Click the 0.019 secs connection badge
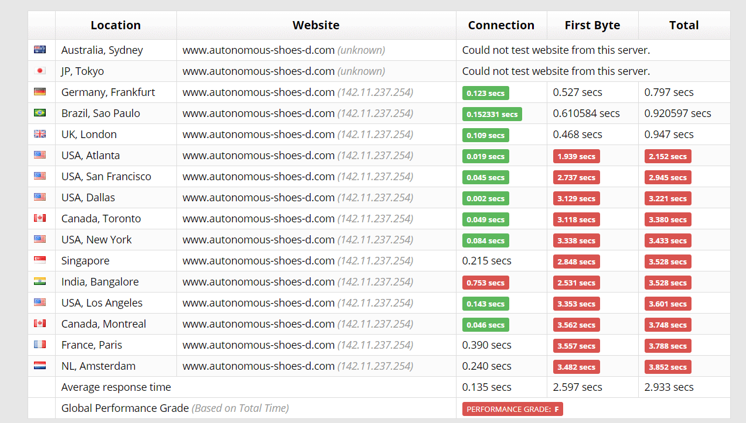 click(486, 156)
